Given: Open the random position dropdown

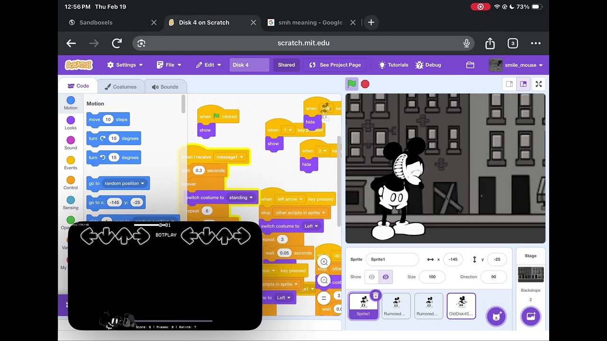Looking at the screenshot, I should pos(125,183).
